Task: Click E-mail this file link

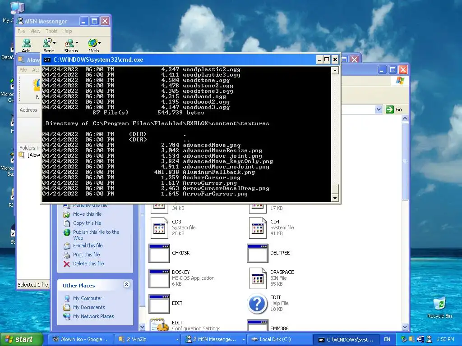Action: [x=88, y=246]
